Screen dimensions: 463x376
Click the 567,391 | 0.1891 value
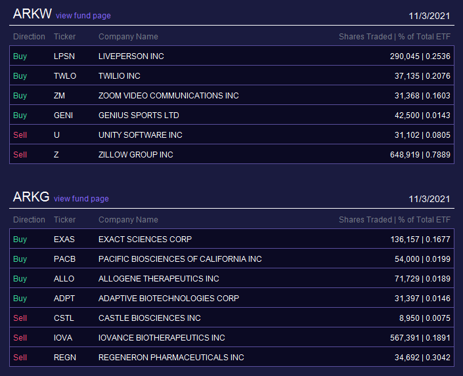click(420, 338)
